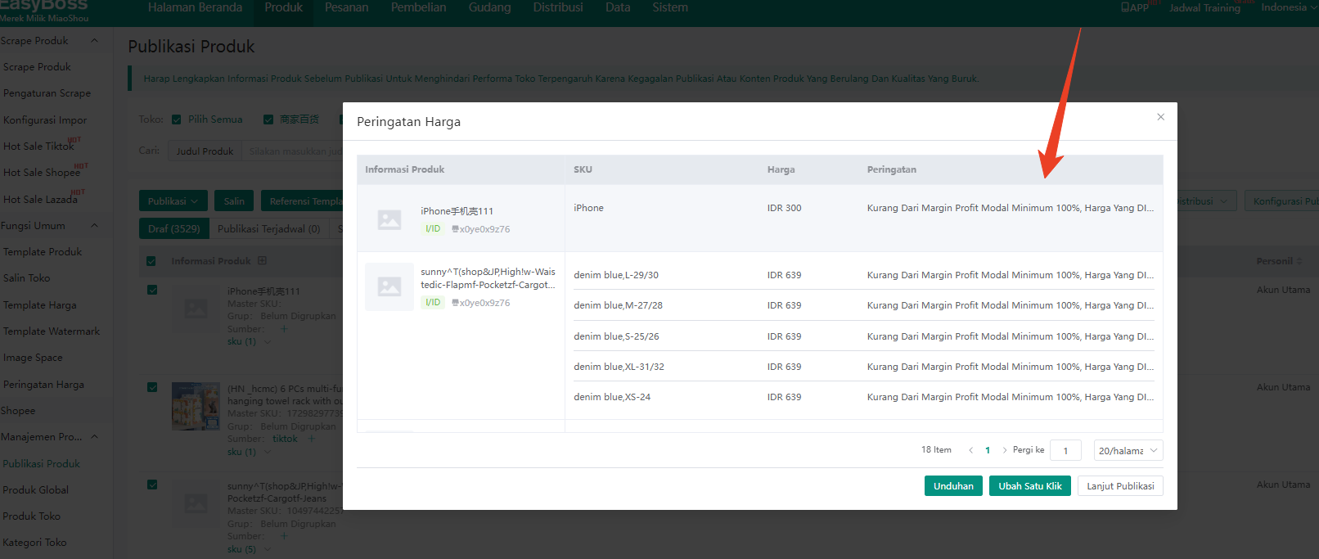This screenshot has width=1319, height=559.
Task: Open Peringatan Harga in sidebar
Action: 44,385
